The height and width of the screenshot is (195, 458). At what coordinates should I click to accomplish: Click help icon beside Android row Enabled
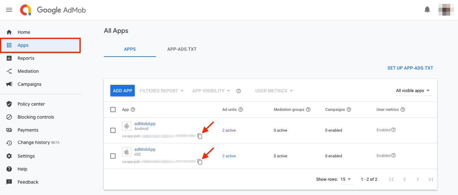[x=394, y=130]
